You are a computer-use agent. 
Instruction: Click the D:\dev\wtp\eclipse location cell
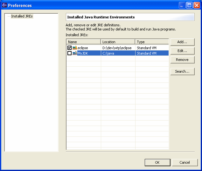click(117, 48)
